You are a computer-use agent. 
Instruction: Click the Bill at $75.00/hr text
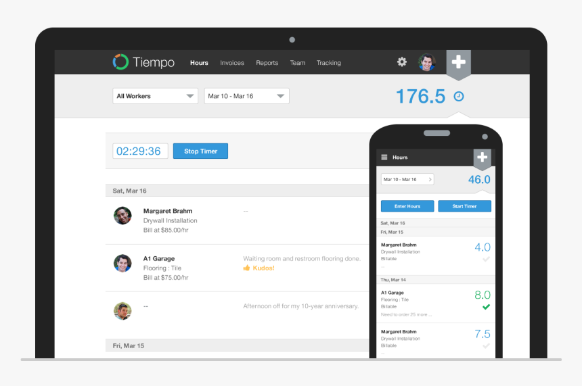coord(166,277)
